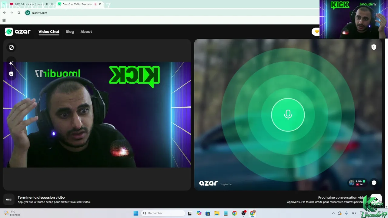Screen dimensions: 388x218
Task: Click the camera site info icon in address bar
Action: point(28,13)
